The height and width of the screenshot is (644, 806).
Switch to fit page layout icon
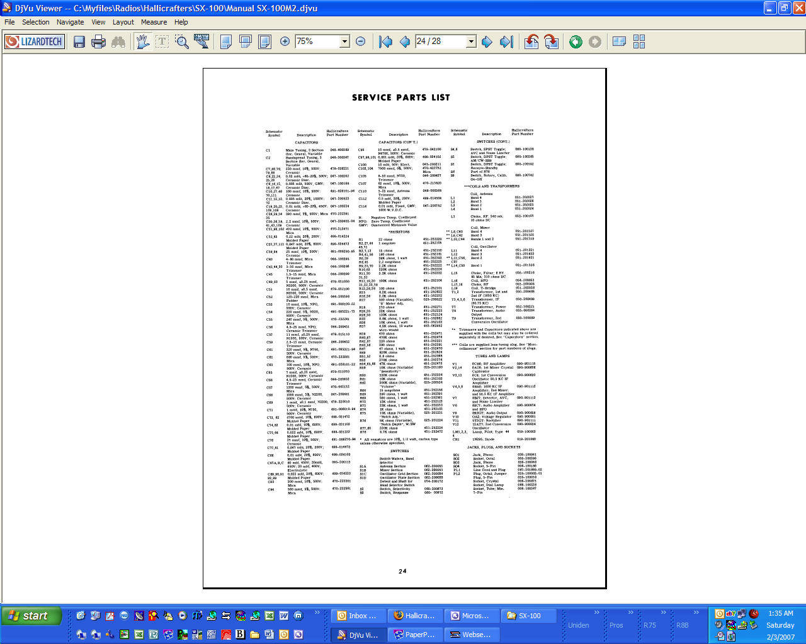pyautogui.click(x=265, y=42)
